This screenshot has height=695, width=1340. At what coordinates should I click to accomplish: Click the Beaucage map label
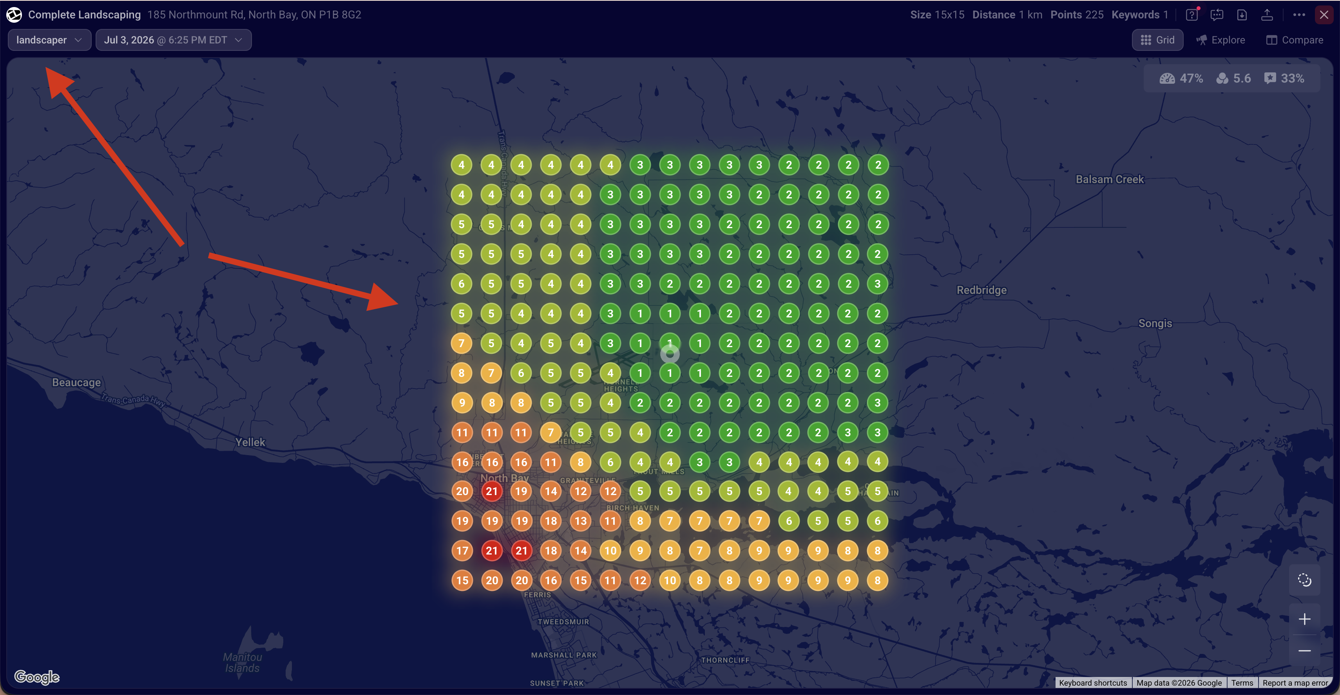tap(76, 382)
